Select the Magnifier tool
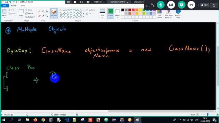 click(x=47, y=16)
